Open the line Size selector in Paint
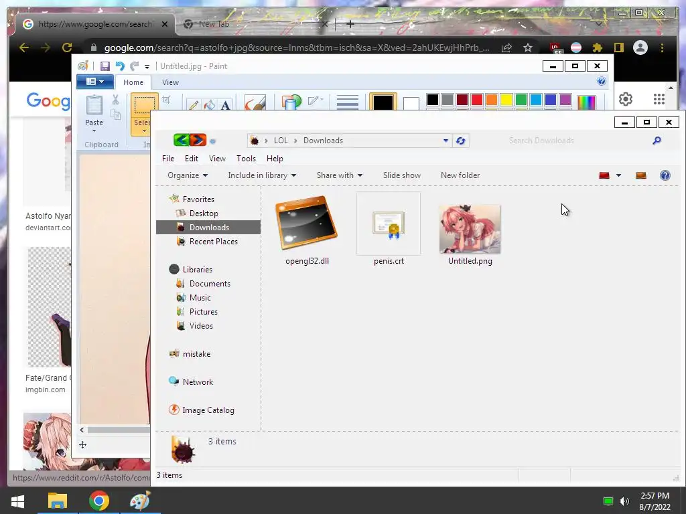This screenshot has width=686, height=514. pos(348,102)
